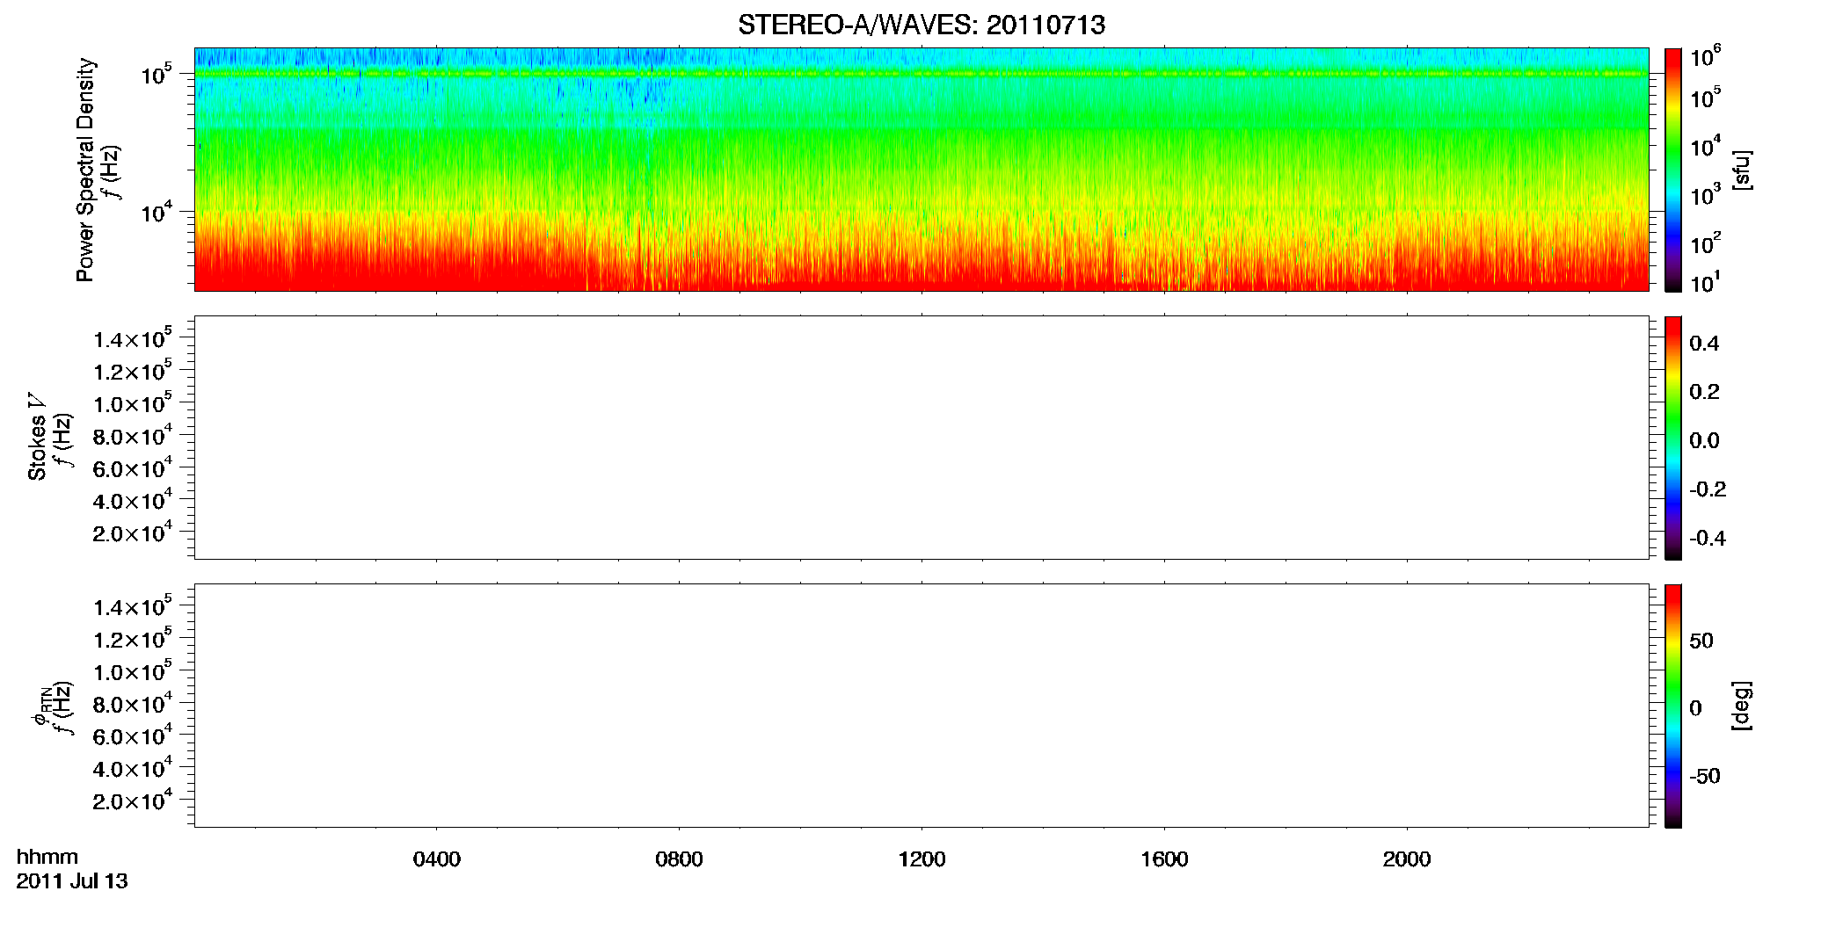Viewport: 1843px width, 949px height.
Task: Click the Power Spectral Density spectrogram panel
Action: (x=921, y=170)
